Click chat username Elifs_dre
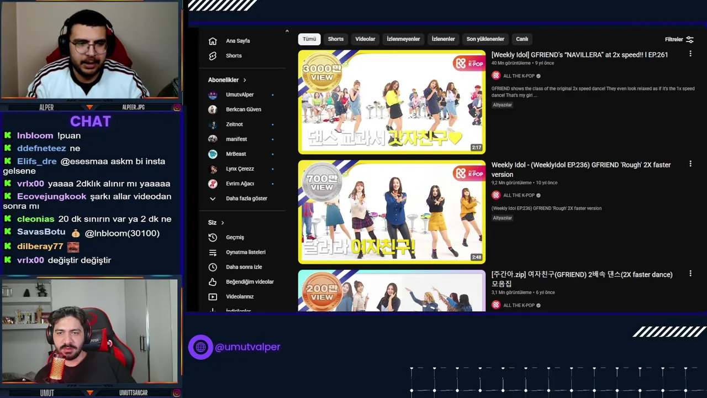The width and height of the screenshot is (707, 398). pyautogui.click(x=37, y=161)
